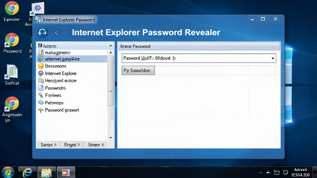This screenshot has height=178, width=317.
Task: Select the munagneme list entry
Action: (x=72, y=53)
